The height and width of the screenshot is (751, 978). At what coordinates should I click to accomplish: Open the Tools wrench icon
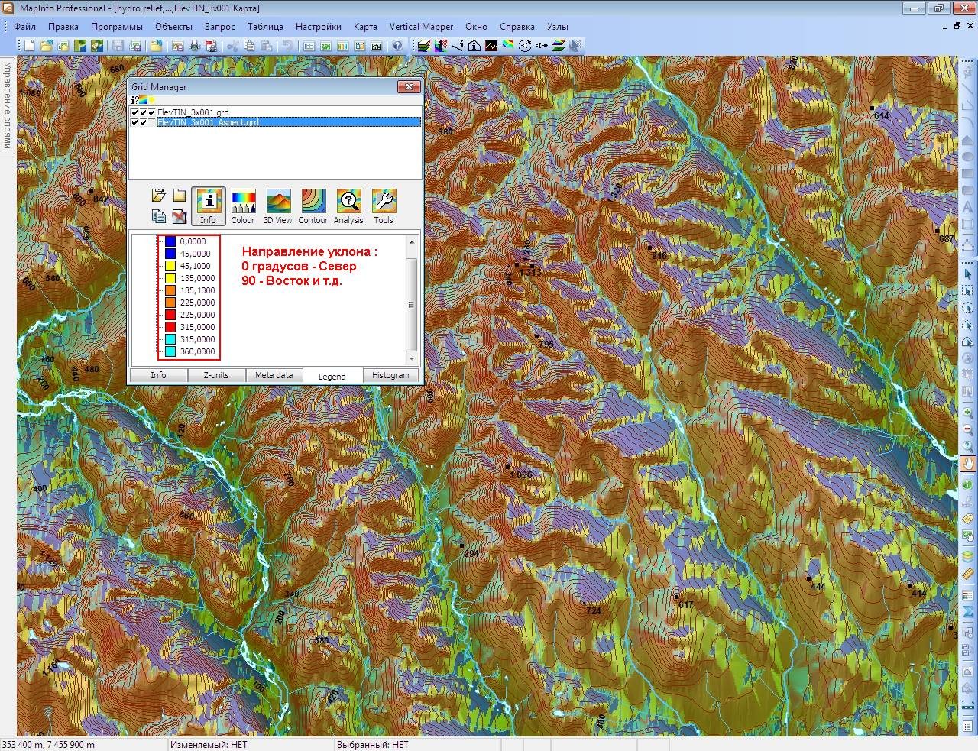(384, 206)
